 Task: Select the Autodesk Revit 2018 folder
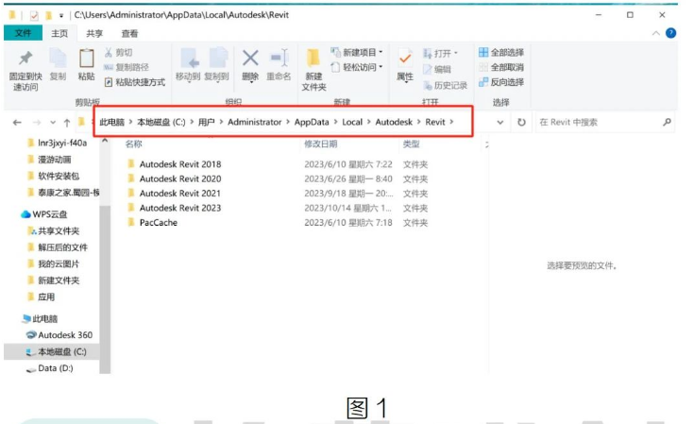[x=180, y=164]
